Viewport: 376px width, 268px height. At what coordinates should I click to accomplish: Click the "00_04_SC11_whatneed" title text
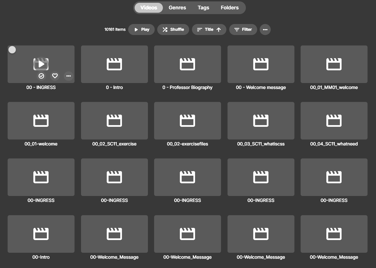tap(334, 144)
